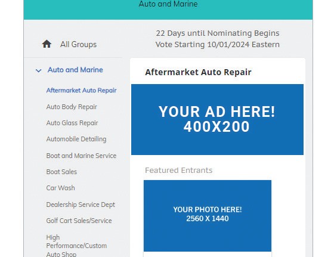
Task: Open Golf Cart Sales/Service category
Action: [79, 221]
